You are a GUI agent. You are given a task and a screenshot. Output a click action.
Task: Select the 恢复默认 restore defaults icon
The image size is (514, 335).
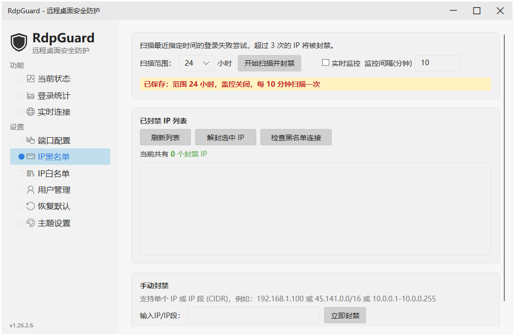(29, 206)
